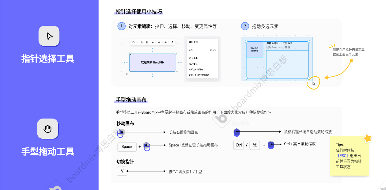Click the mouse icon beside '长按右键拖动画布'
386x190 pixels.
[120, 133]
